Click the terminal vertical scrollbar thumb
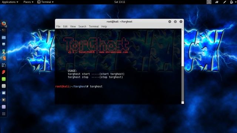Viewport: 237px width, 133px height. (183, 84)
